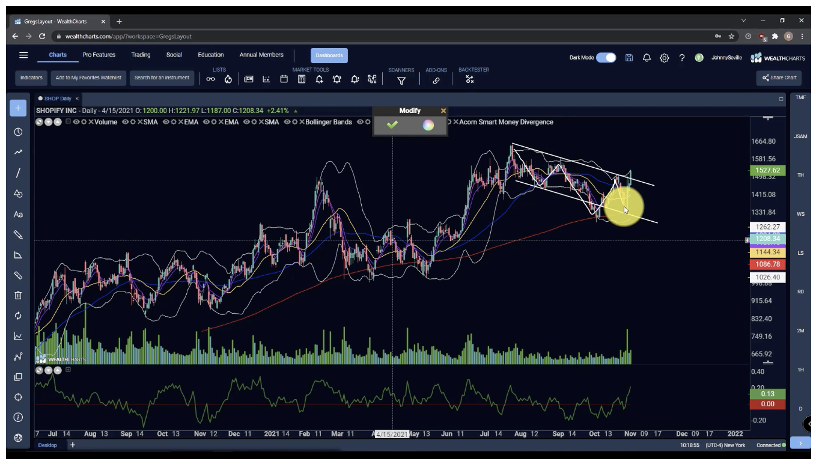816x464 pixels.
Task: Expand the lower panel plus box
Action: click(68, 370)
